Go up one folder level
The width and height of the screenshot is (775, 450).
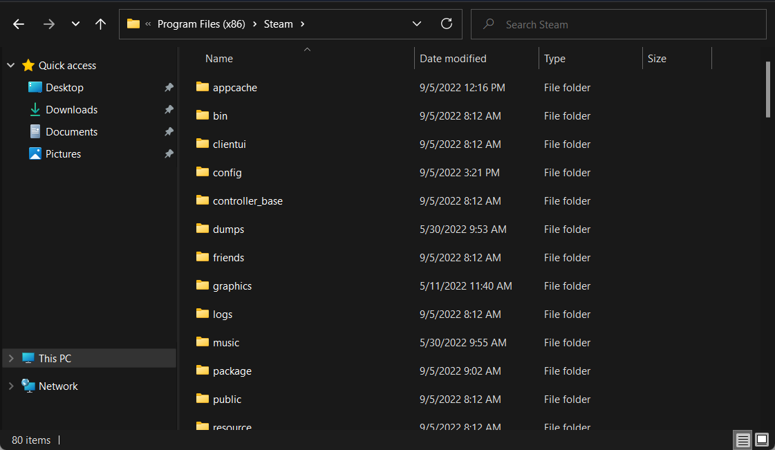[100, 24]
